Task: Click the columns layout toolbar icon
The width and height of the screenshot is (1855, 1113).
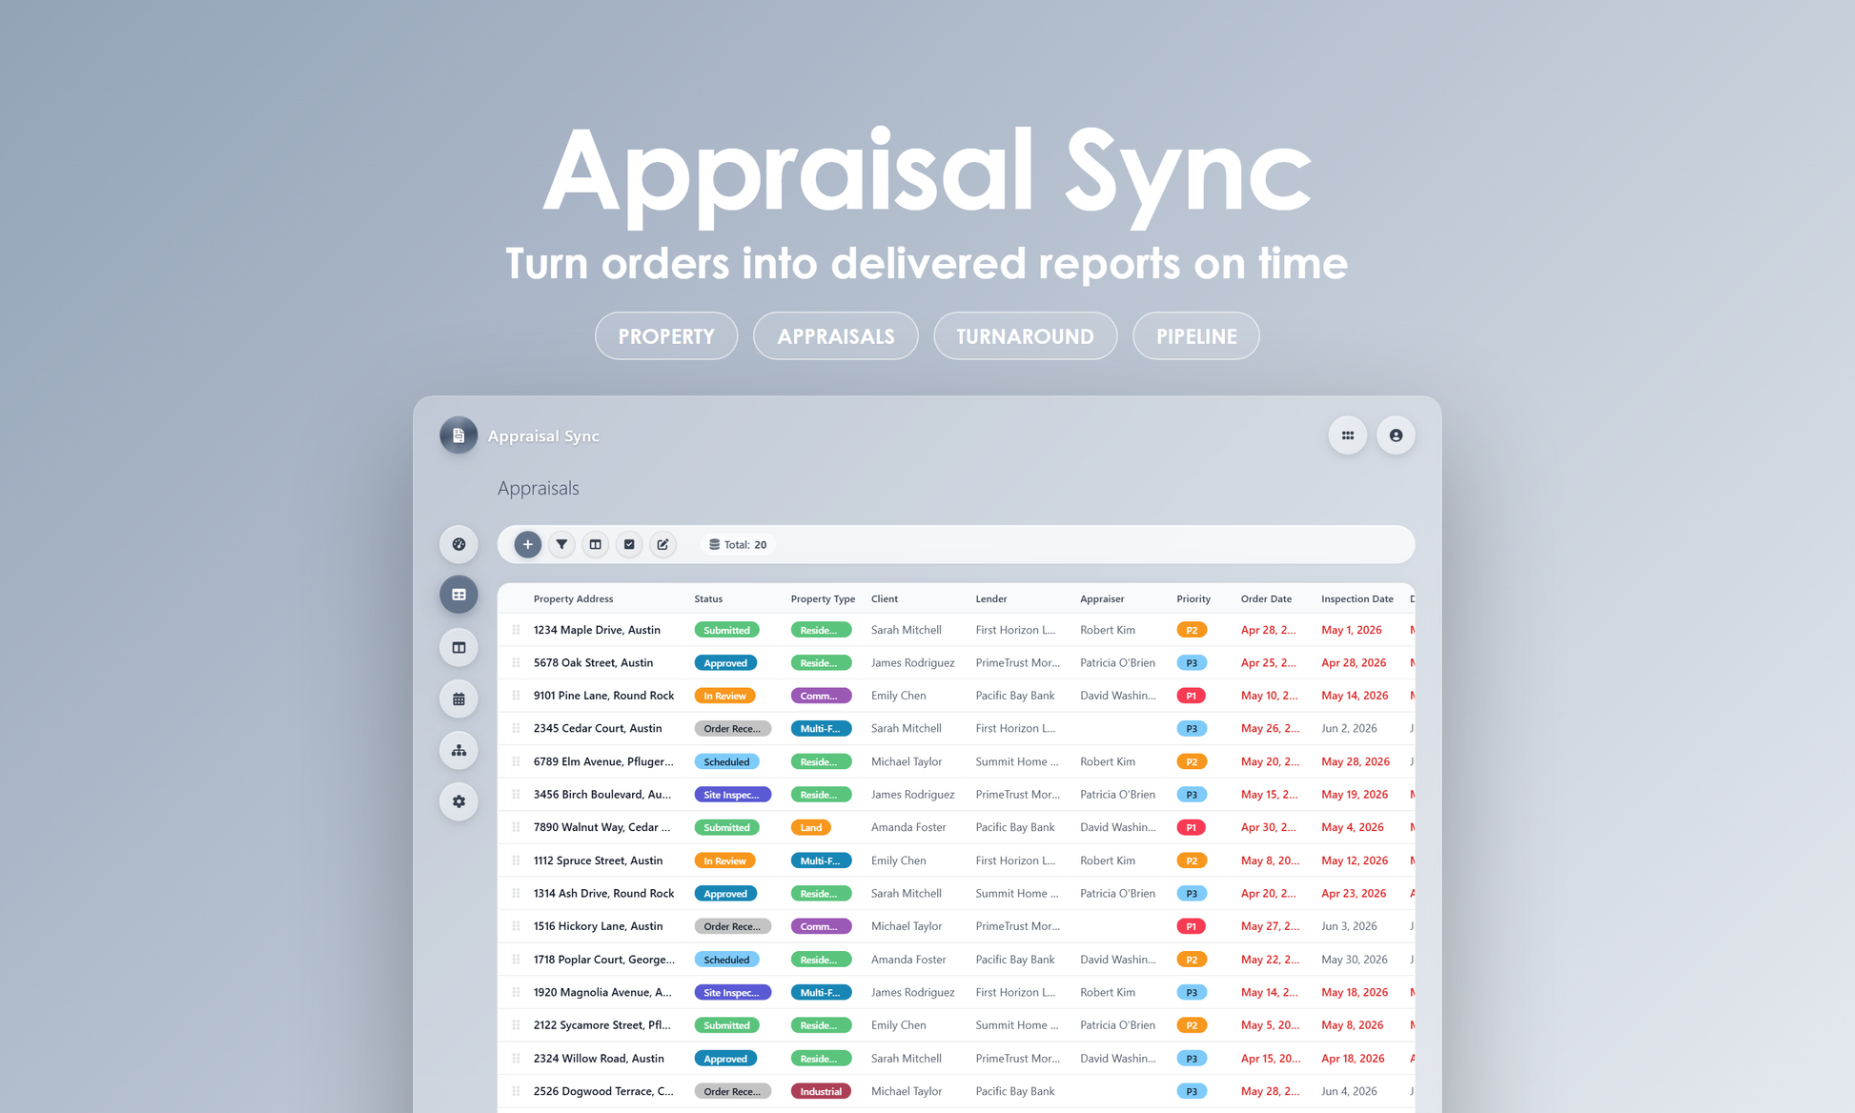Action: tap(595, 544)
